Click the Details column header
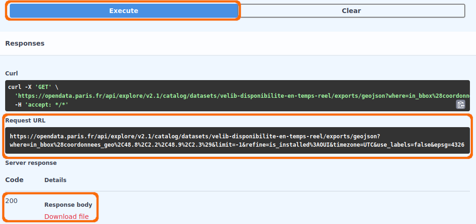The image size is (476, 224). [55, 180]
